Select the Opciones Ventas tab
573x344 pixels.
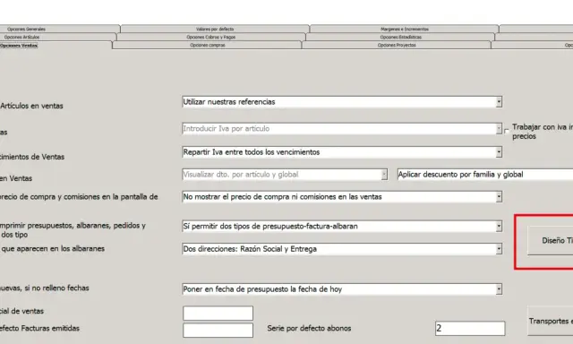click(56, 46)
